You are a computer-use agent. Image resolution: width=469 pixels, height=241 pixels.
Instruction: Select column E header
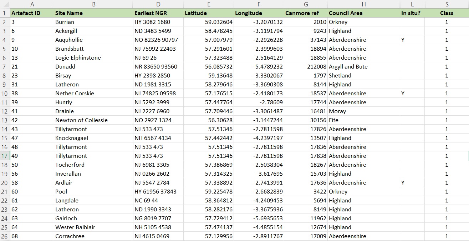(209, 4)
